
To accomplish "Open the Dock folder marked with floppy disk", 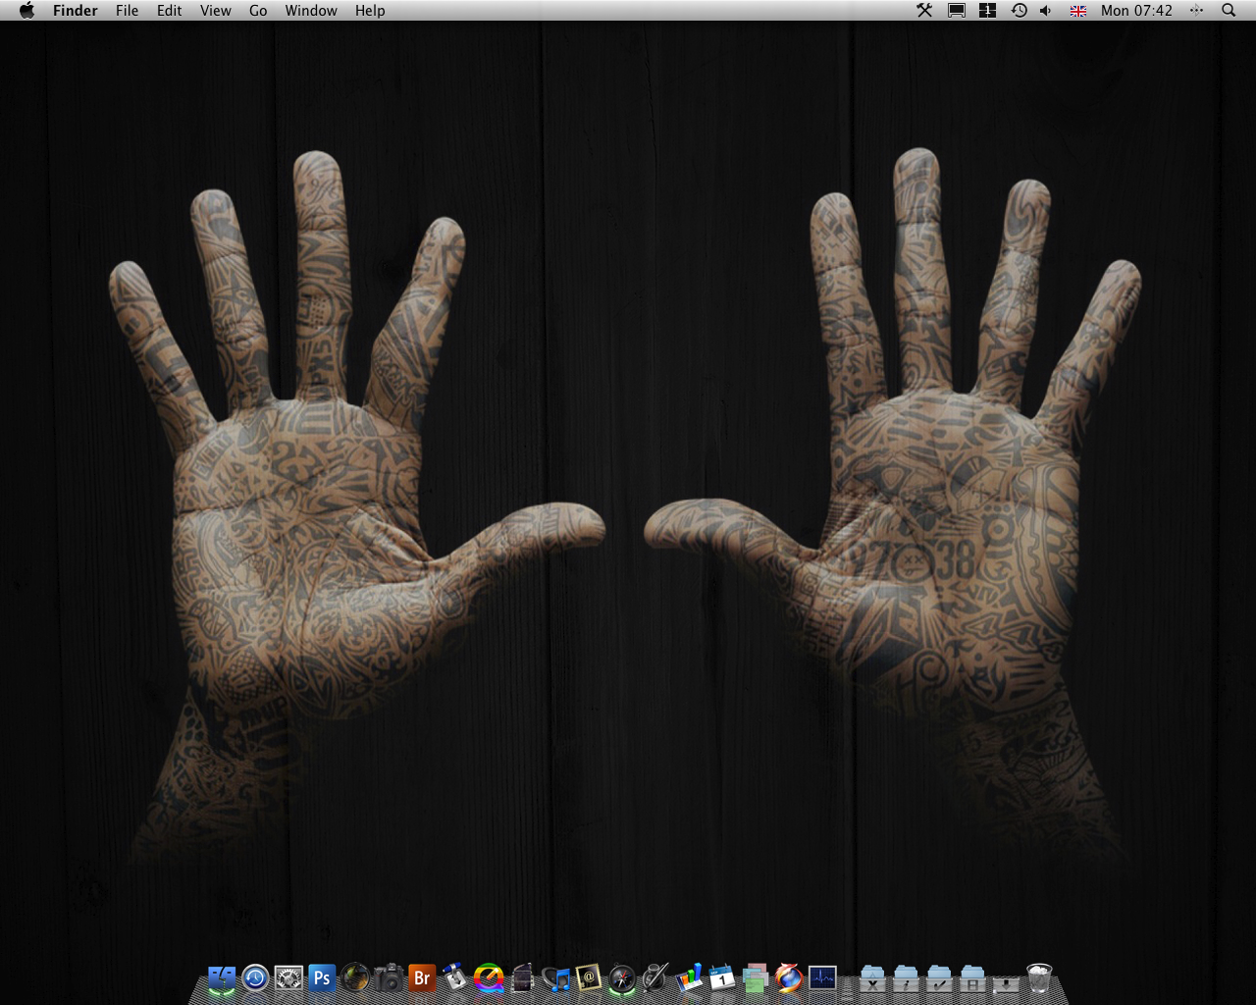I will point(972,979).
